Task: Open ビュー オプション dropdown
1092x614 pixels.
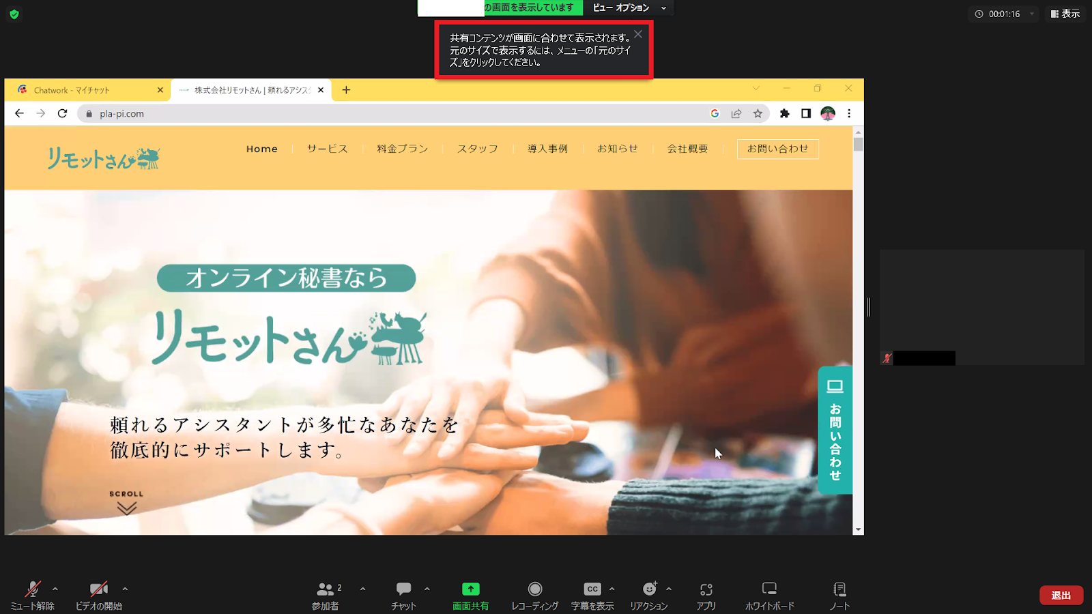Action: tap(629, 8)
